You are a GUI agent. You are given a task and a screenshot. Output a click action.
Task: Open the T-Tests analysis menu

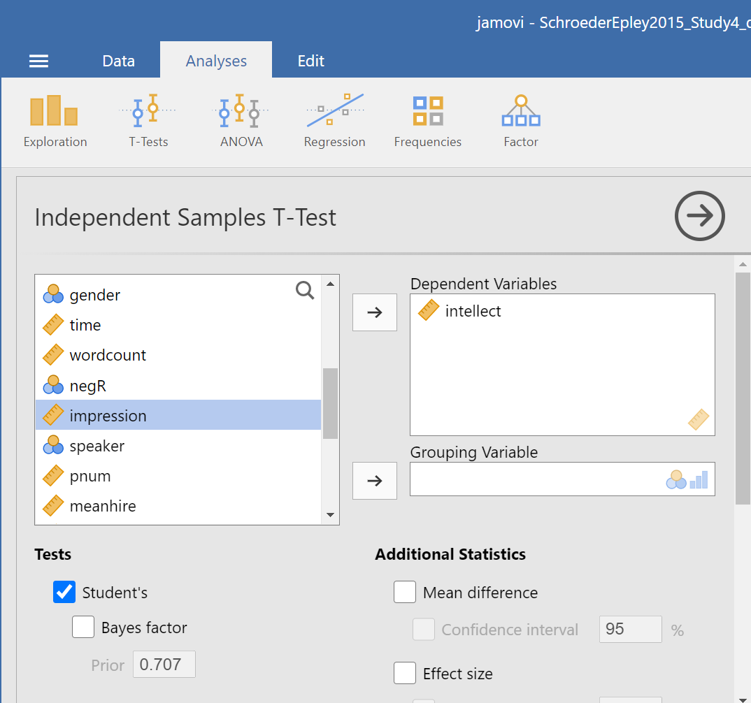point(148,121)
